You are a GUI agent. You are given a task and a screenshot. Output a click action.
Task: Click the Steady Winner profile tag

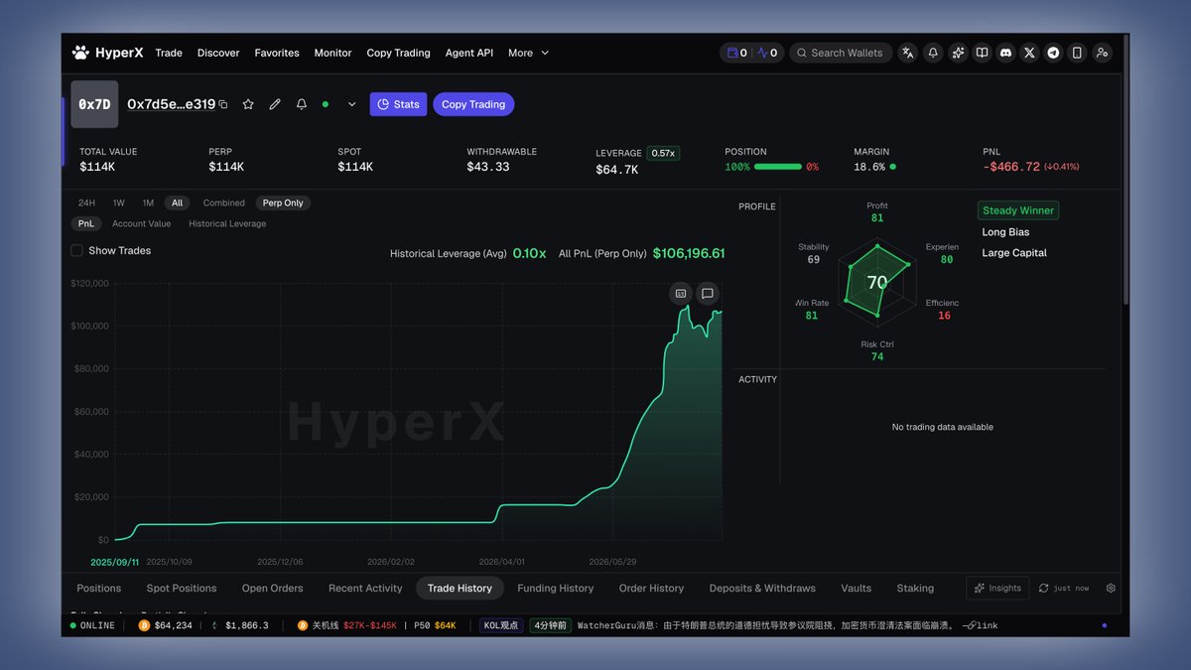[x=1018, y=210]
